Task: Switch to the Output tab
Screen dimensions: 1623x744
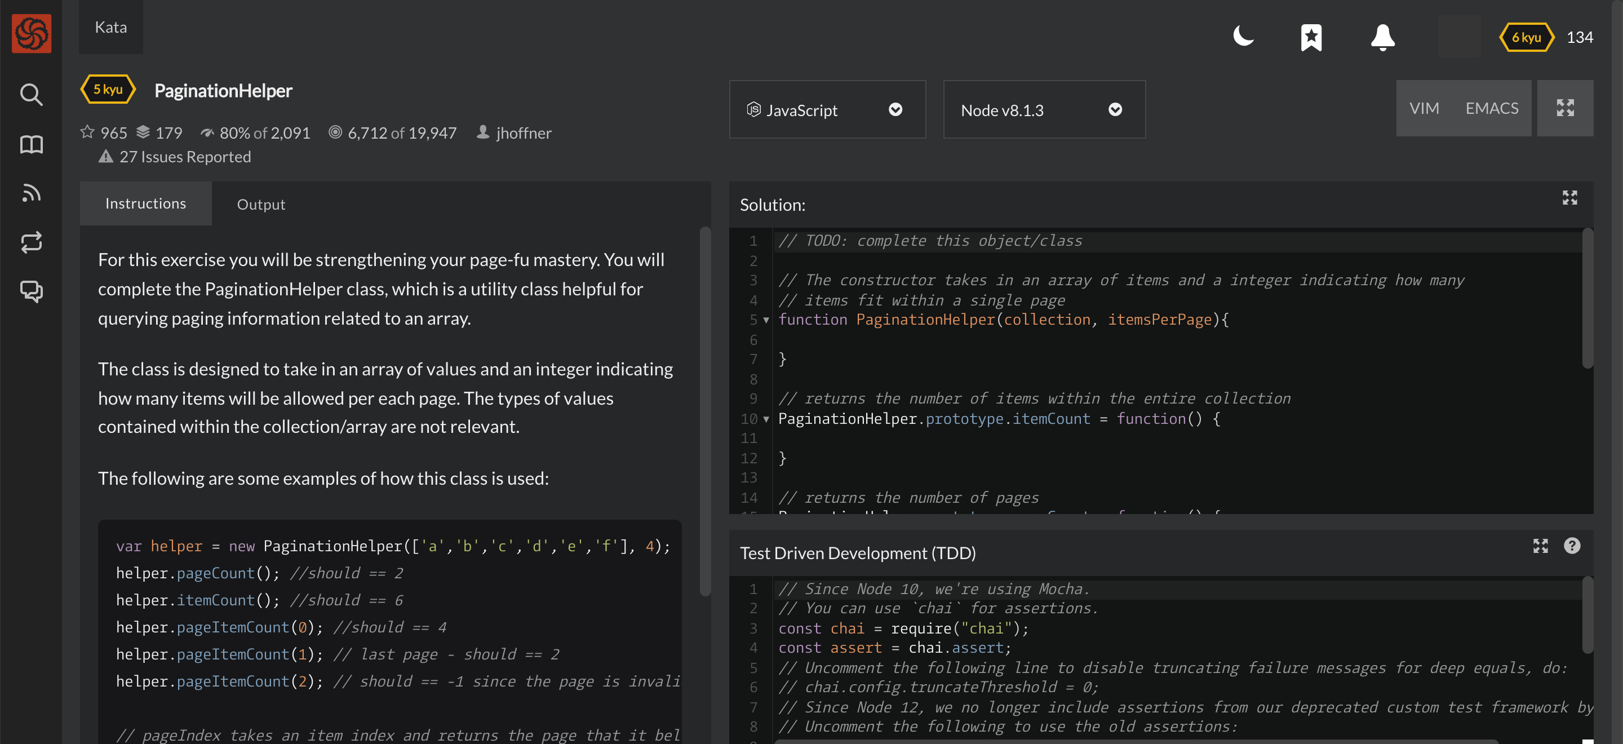Action: pyautogui.click(x=261, y=204)
